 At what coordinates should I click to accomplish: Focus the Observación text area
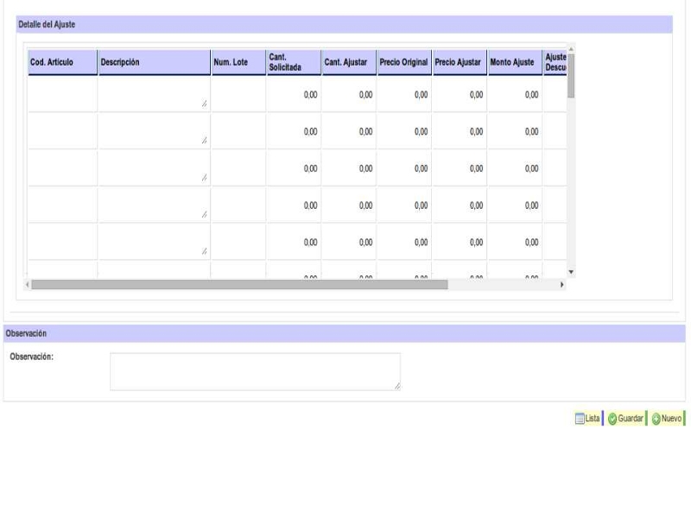(x=255, y=371)
